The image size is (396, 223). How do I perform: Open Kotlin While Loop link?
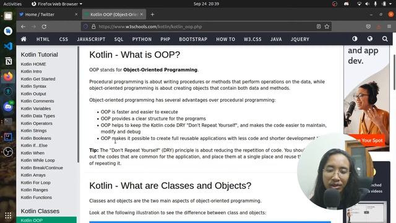tap(38, 160)
